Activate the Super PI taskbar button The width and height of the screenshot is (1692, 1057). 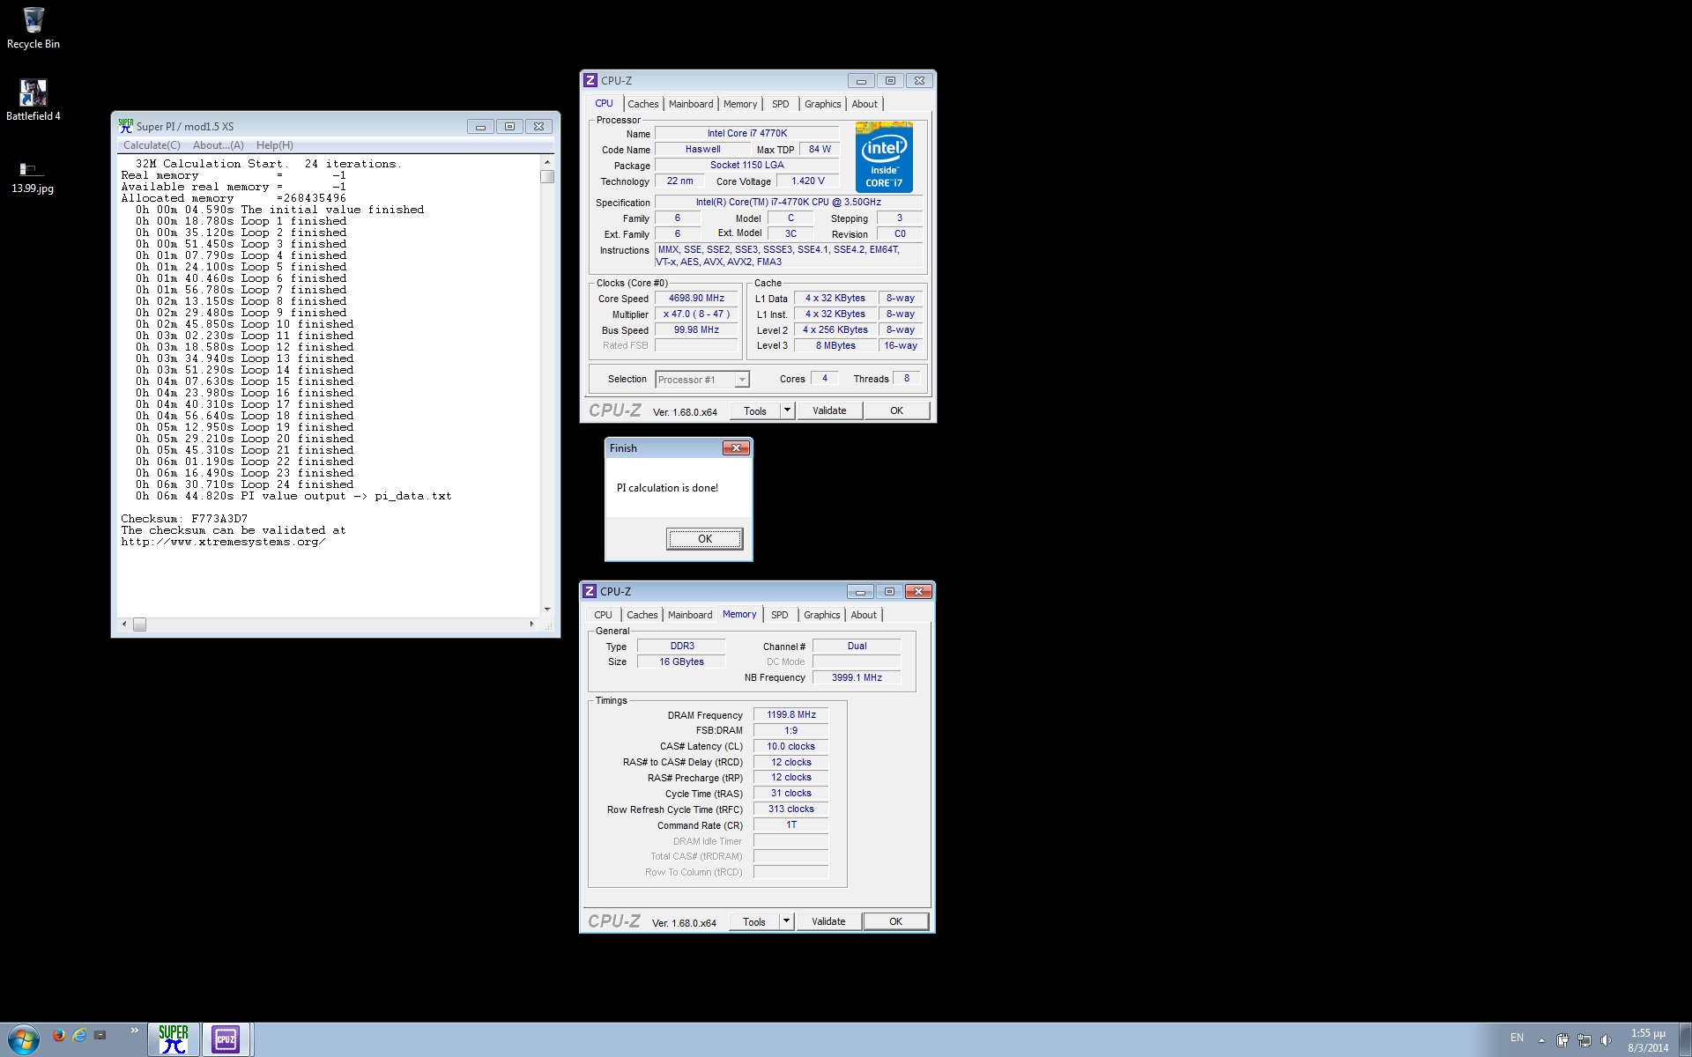point(174,1039)
